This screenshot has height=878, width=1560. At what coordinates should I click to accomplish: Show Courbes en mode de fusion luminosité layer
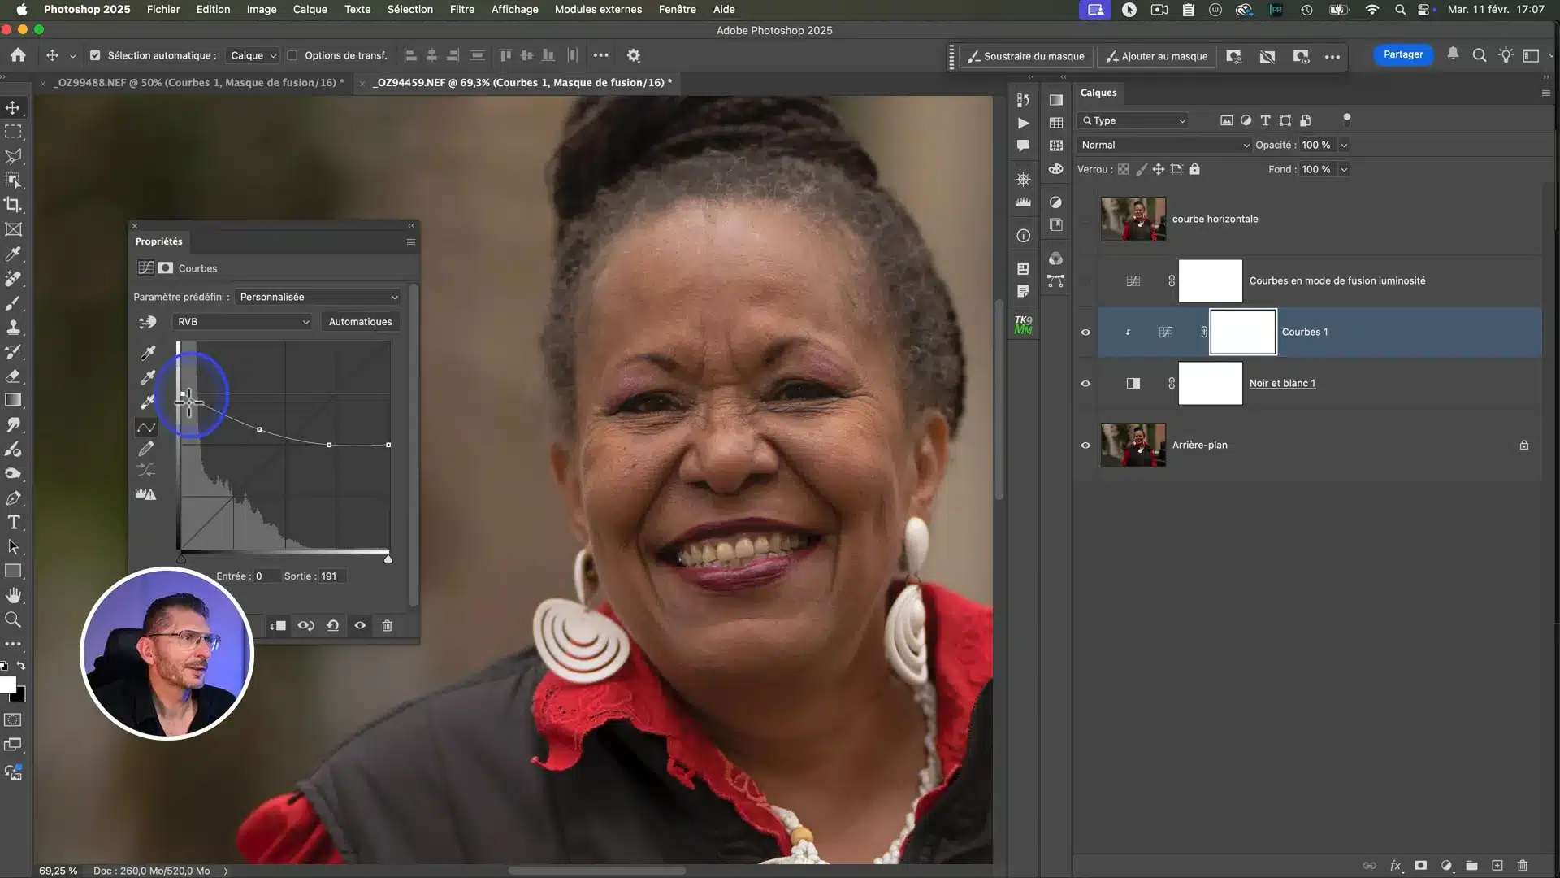tap(1085, 280)
